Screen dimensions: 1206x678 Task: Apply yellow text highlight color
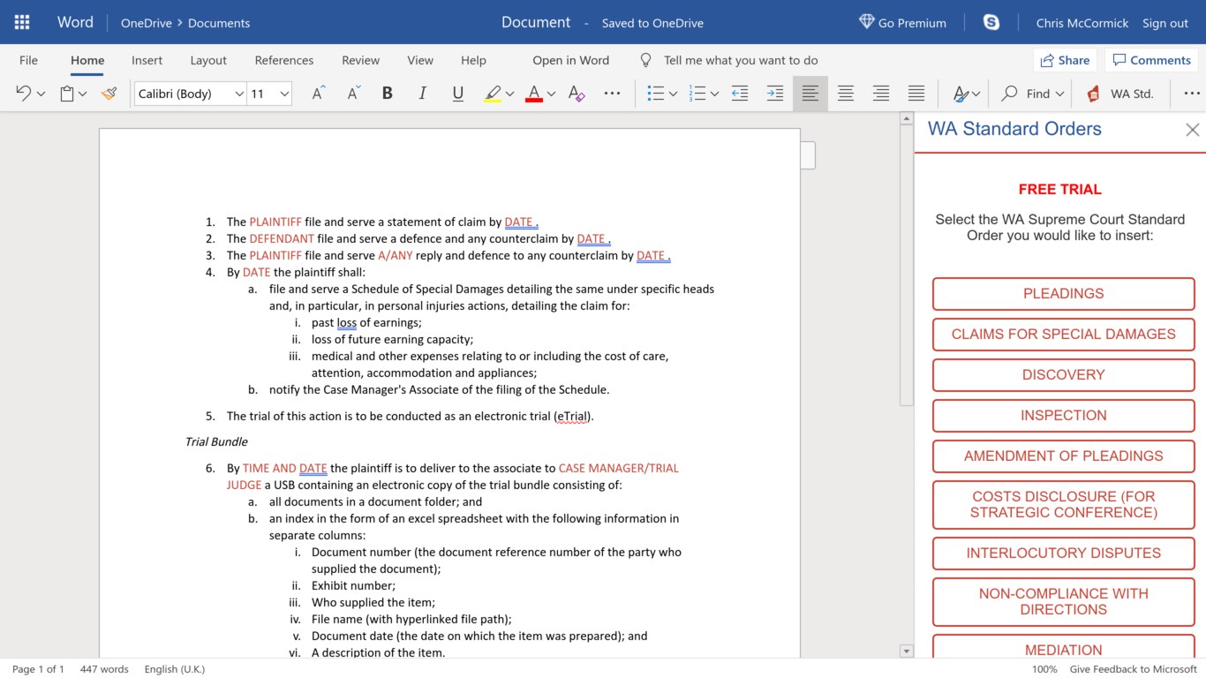493,94
